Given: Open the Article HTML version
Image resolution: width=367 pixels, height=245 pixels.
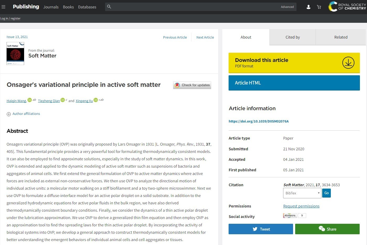Looking at the screenshot, I should [294, 83].
